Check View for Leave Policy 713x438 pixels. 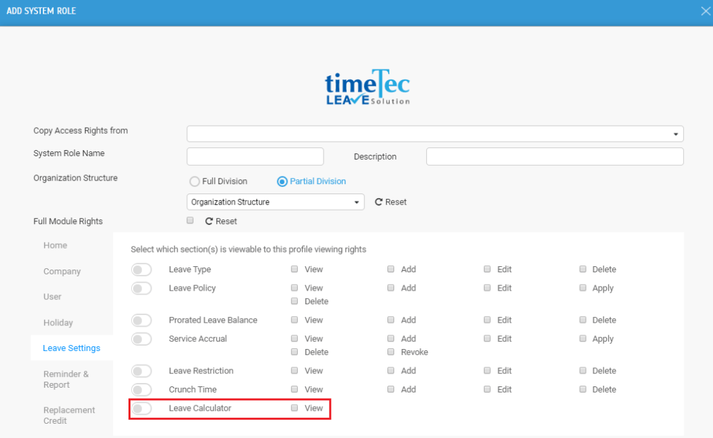click(x=295, y=288)
